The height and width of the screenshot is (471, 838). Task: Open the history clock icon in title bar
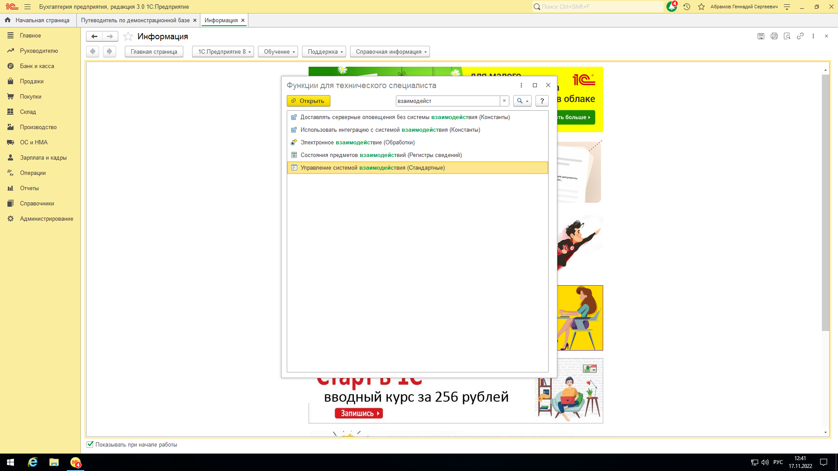tap(687, 7)
